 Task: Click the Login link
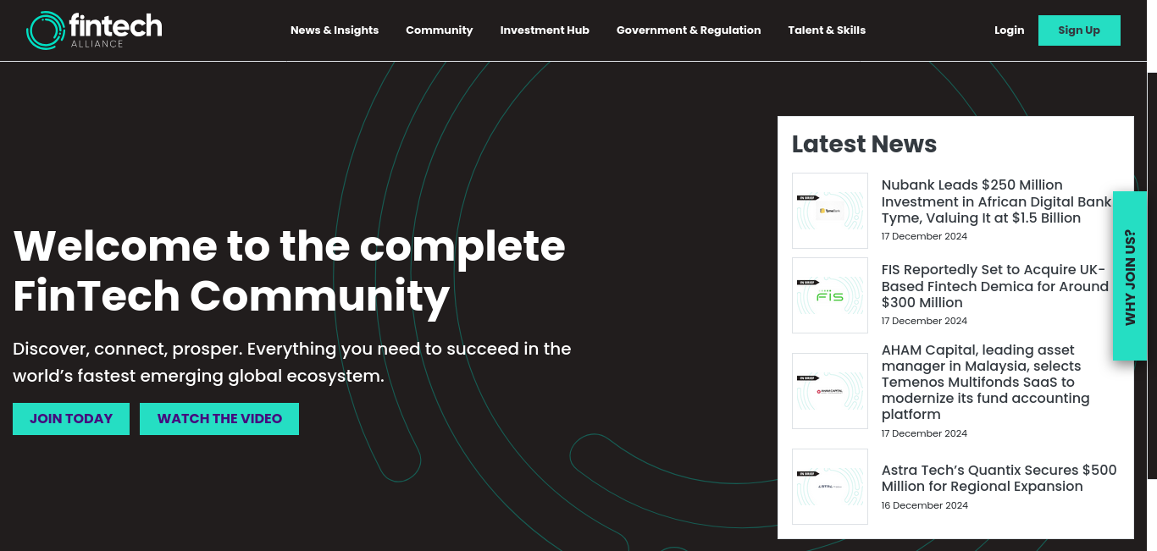(1010, 30)
